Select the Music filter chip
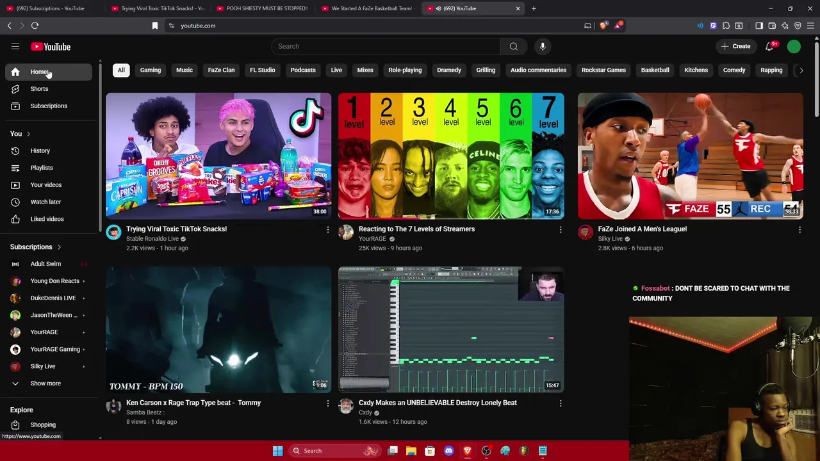This screenshot has height=461, width=820. click(x=184, y=70)
